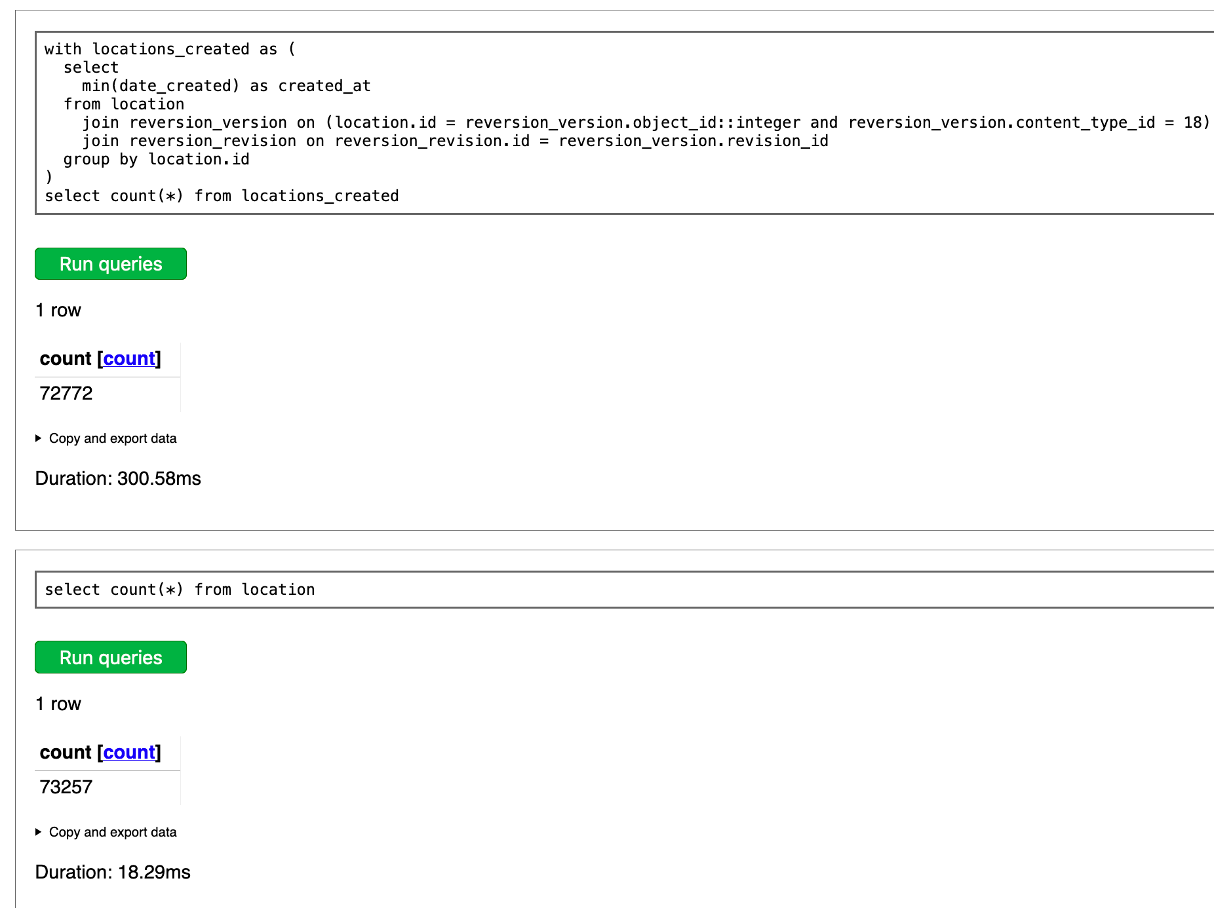Viewport: 1214px width, 908px height.
Task: Click the second Run queries green button
Action: click(x=110, y=657)
